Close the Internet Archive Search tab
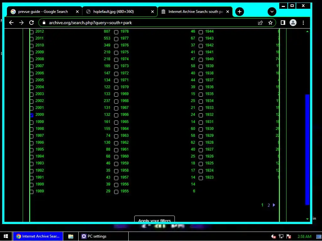Viewport: 322px width, 241px height. [x=228, y=12]
